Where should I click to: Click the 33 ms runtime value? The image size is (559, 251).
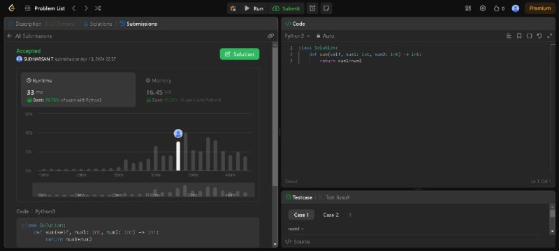tap(34, 93)
